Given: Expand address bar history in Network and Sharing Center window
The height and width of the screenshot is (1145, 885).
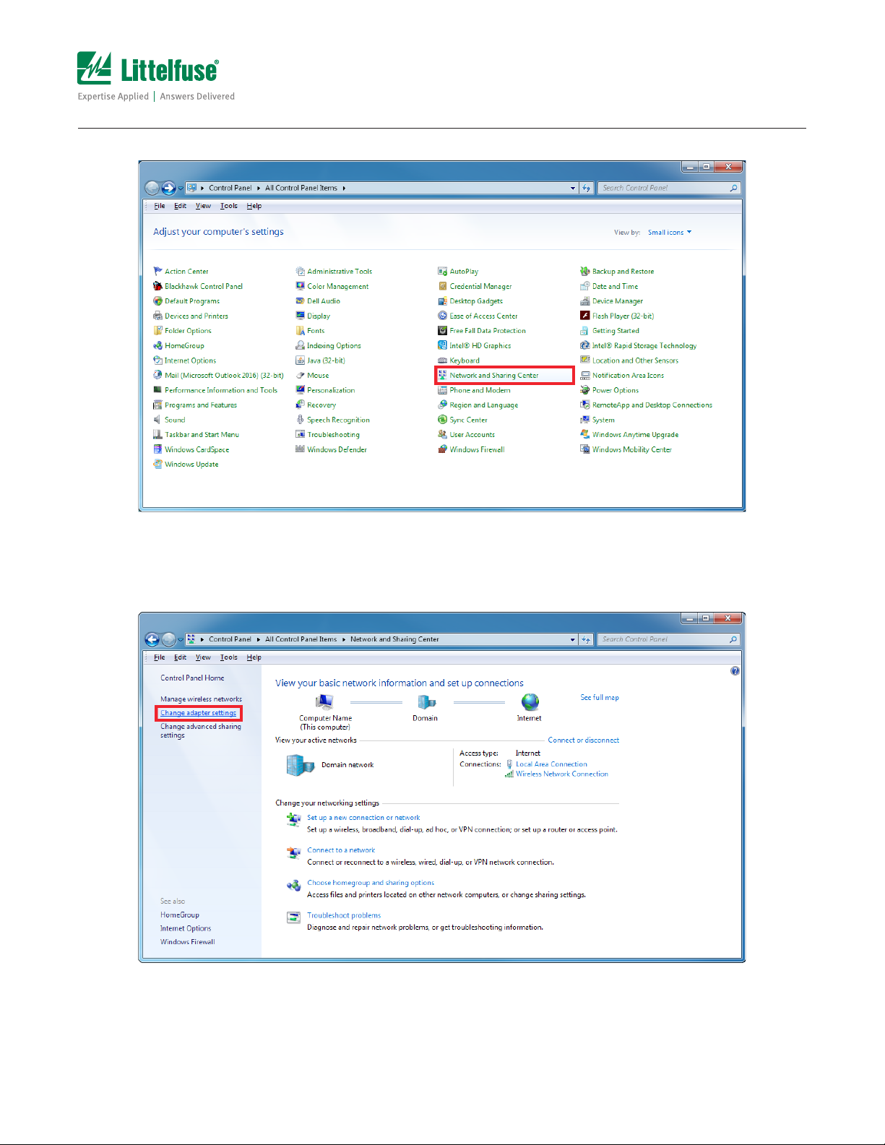Looking at the screenshot, I should pos(573,640).
